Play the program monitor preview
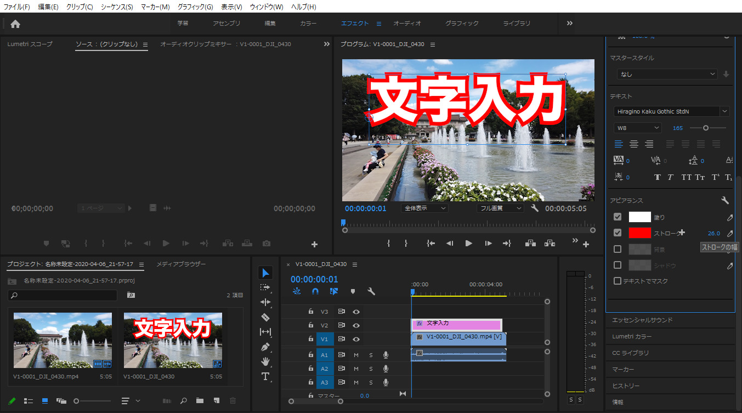 (x=468, y=244)
